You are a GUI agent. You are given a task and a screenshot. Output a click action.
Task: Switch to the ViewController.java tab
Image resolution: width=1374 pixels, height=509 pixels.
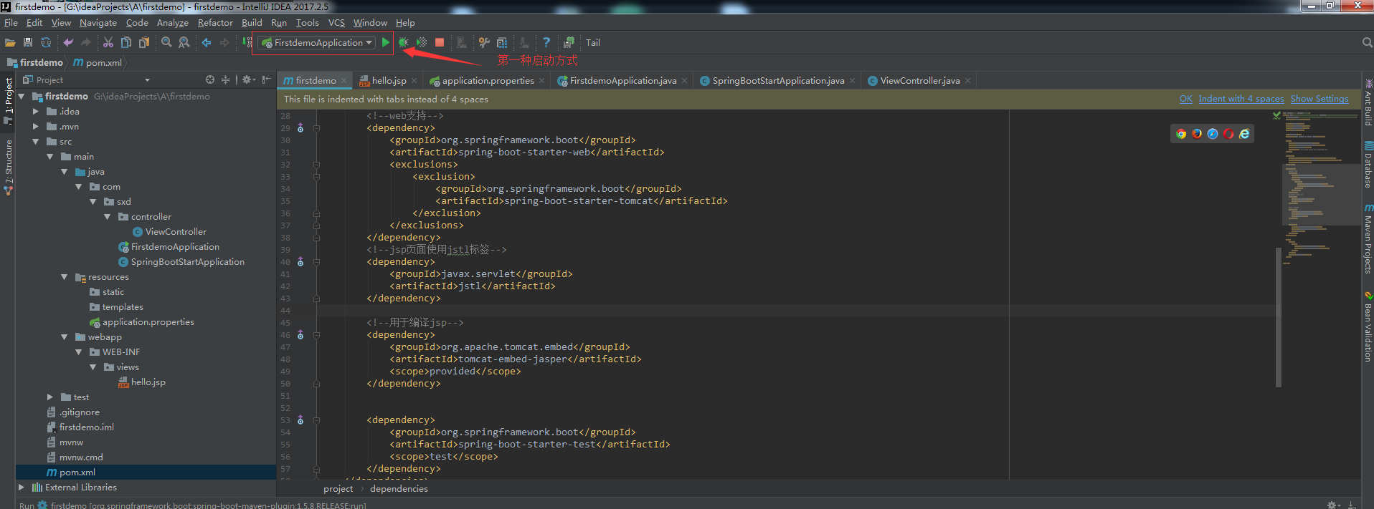coord(919,81)
